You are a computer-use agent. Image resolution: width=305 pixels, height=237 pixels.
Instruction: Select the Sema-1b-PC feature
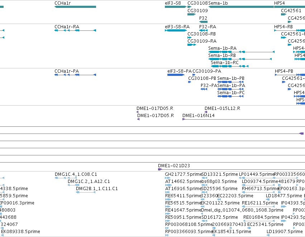pyautogui.click(x=230, y=96)
